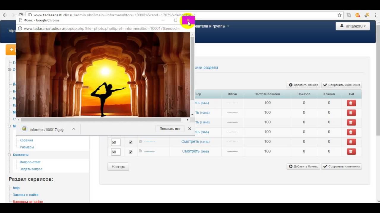
Task: Dismiss the popup's downloads bar with the X
Action: (190, 129)
